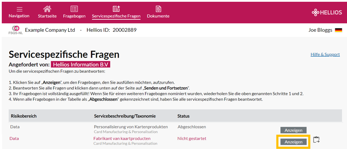Click the Servicespezifische Fragen icon
This screenshot has height=149, width=347.
116,9
